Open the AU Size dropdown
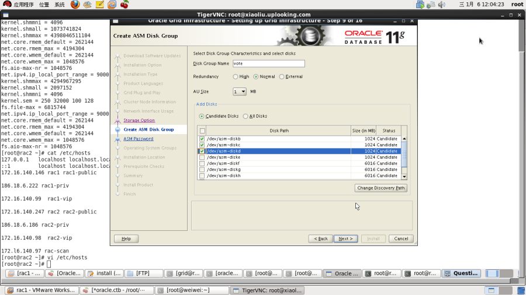Image resolution: width=526 pixels, height=295 pixels. pos(240,92)
